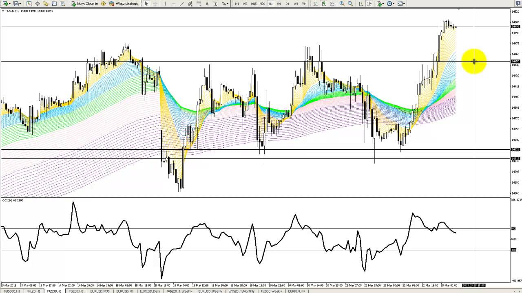Toggle the M15 timeframe
The height and width of the screenshot is (293, 522).
click(254, 4)
